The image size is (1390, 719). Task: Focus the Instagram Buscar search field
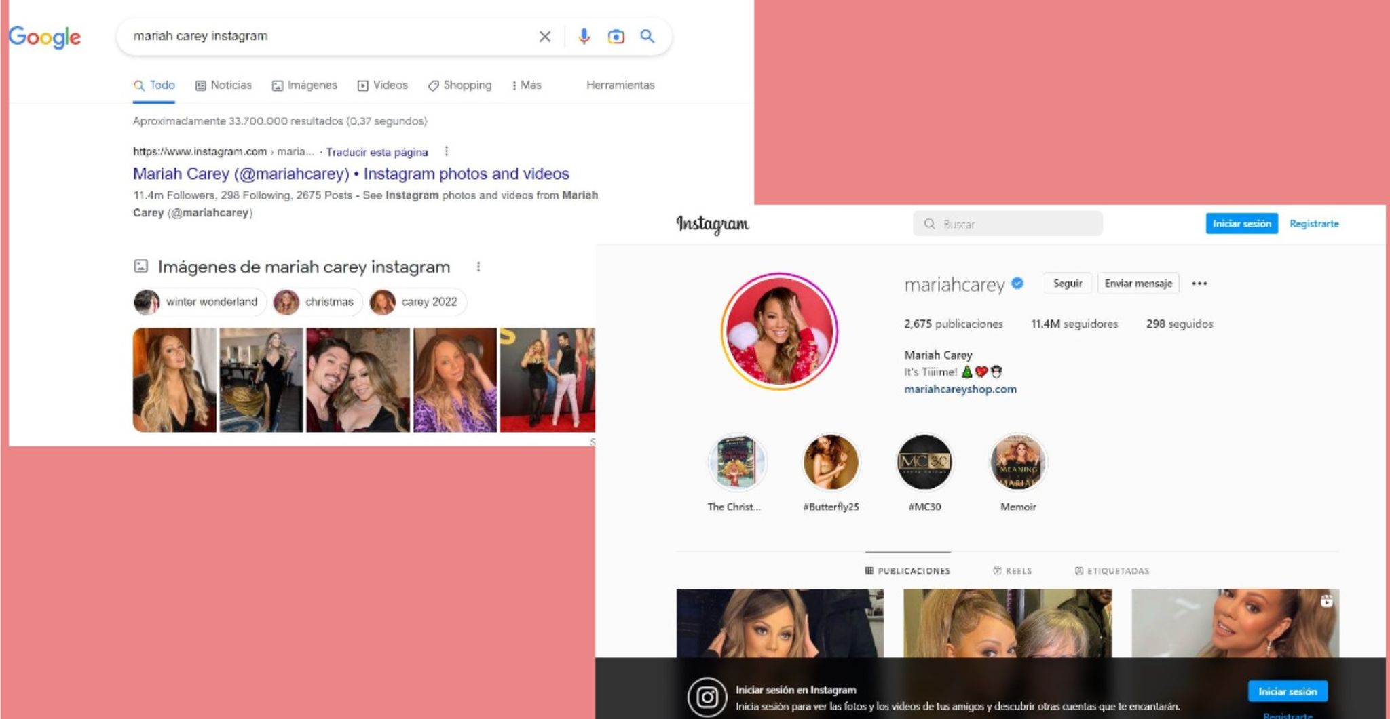(x=1008, y=224)
